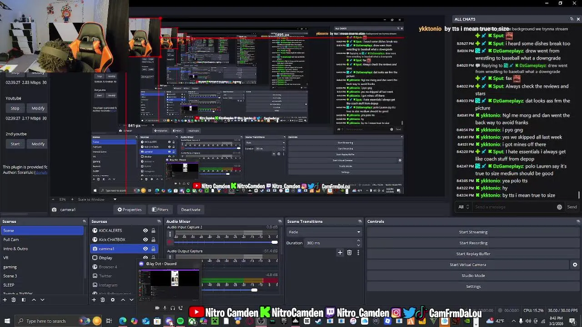Open camera1 Properties
Screen dimensions: 582x327
130,210
